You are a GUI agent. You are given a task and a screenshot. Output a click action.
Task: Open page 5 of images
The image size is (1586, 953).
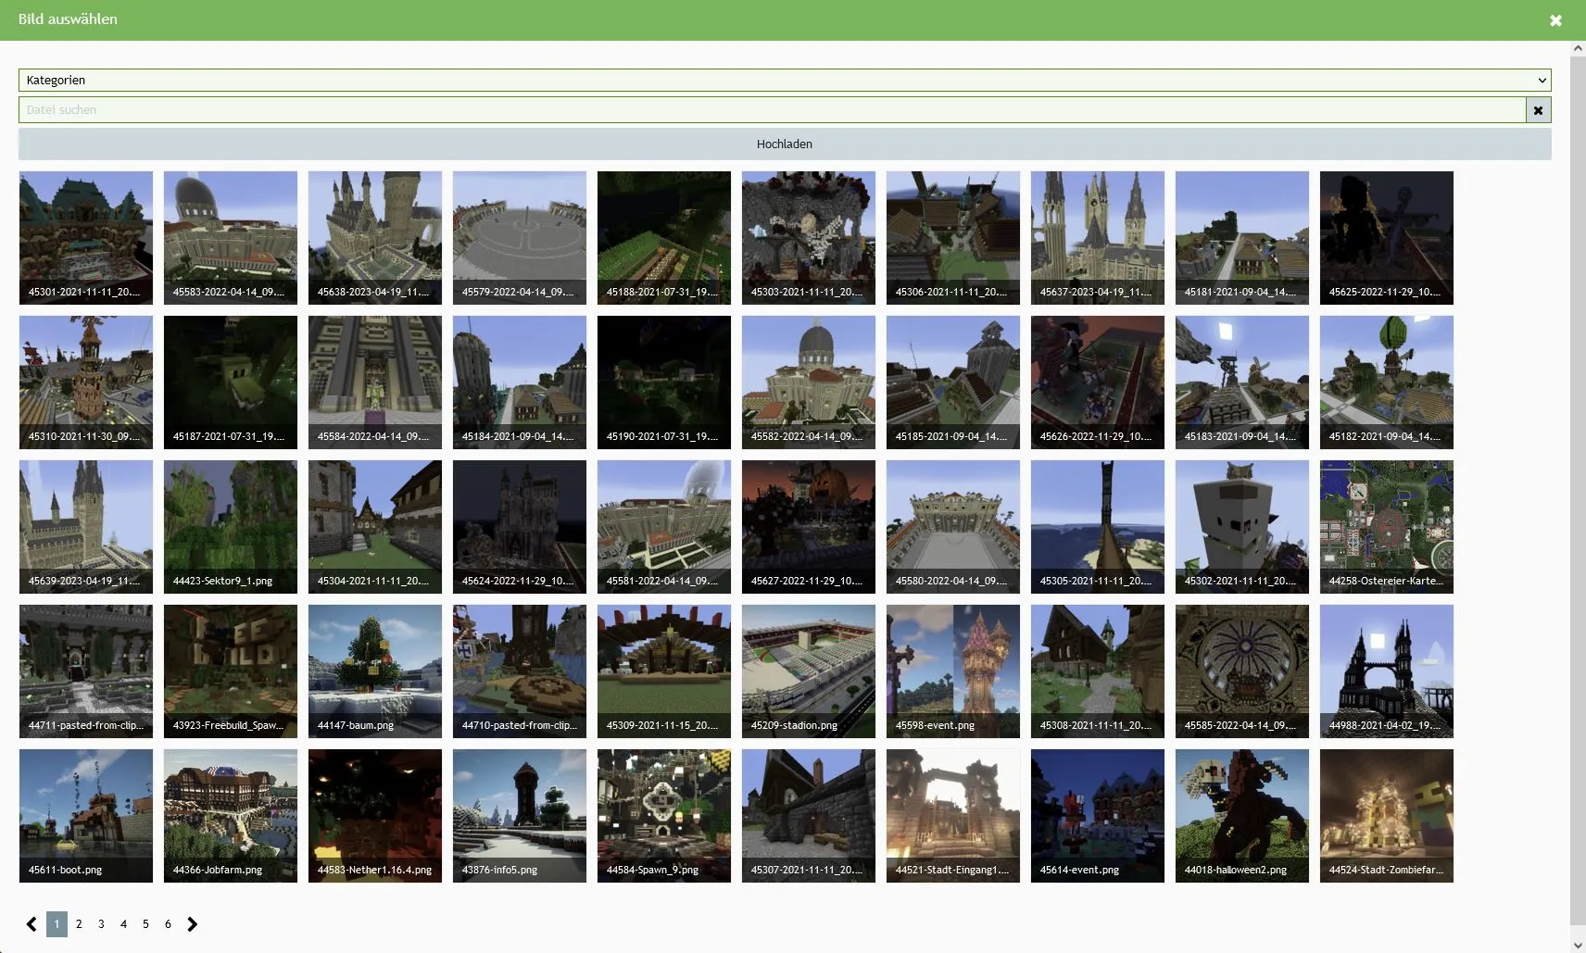(145, 924)
